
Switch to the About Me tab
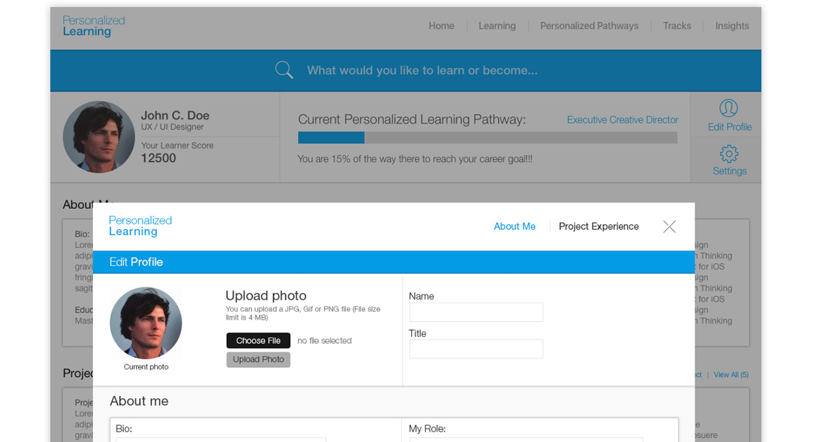514,227
